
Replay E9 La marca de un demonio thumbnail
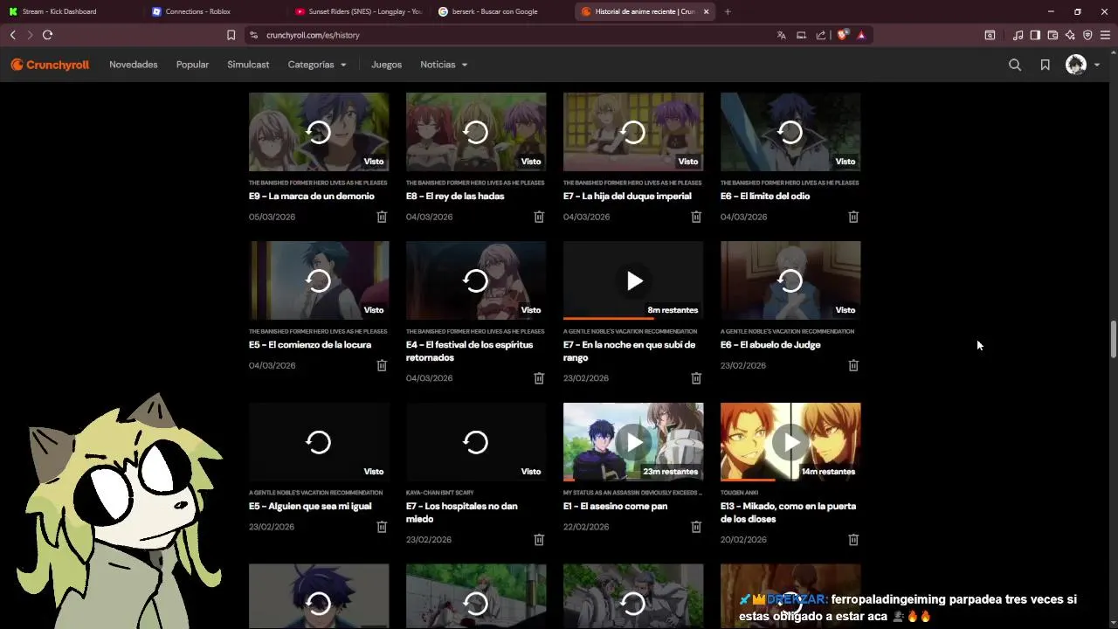click(x=319, y=132)
